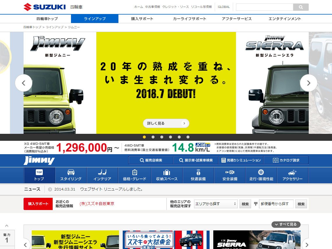Open 購入サポート nav tab

click(142, 19)
